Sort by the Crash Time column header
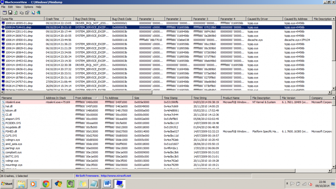This screenshot has width=336, height=189. coord(59,19)
